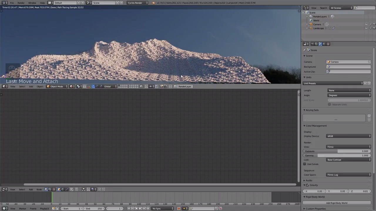Toggle Camera visibility eye in outliner

(x=366, y=24)
